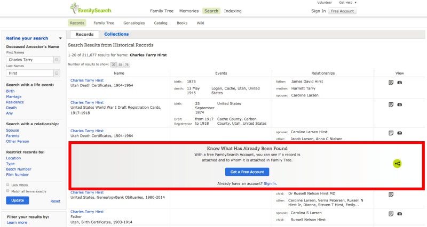The height and width of the screenshot is (227, 427).
Task: Open the Get Help dropdown
Action: tap(347, 3)
